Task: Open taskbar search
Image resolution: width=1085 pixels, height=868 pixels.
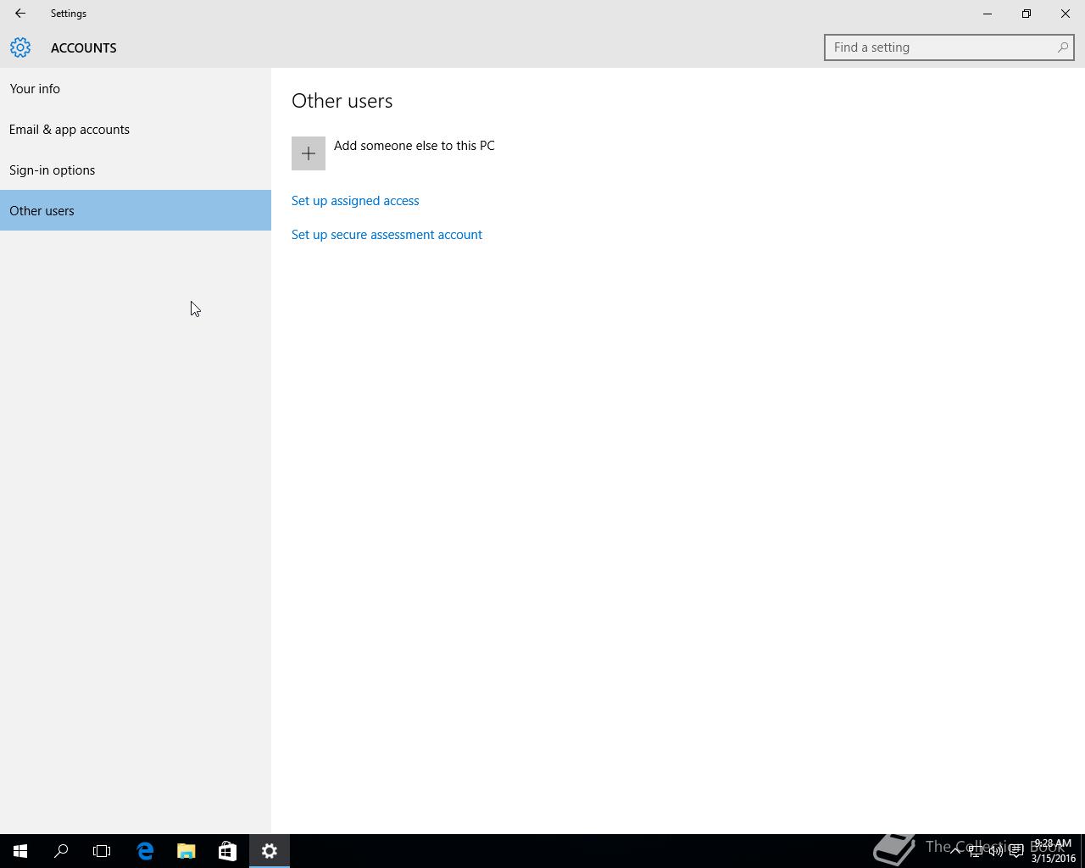Action: coord(61,851)
